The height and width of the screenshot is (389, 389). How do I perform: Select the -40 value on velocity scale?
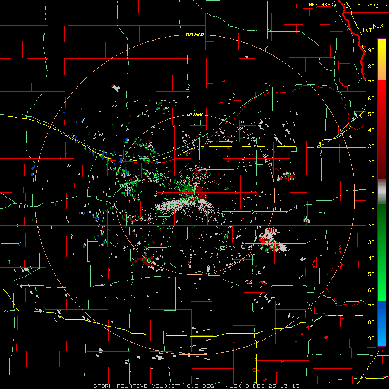[x=370, y=258]
